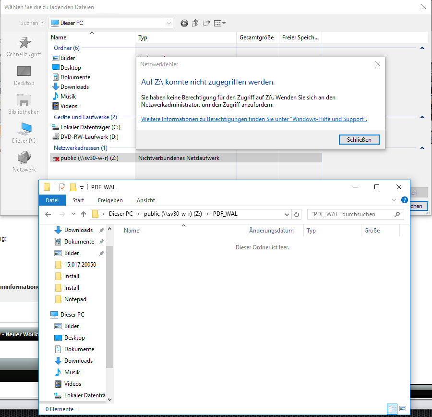Viewport: 432px width, 417px height.
Task: Click the "PDF_WAL" durchsuchen search field
Action: click(350, 214)
